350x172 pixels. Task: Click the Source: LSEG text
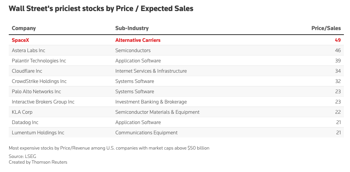(x=22, y=156)
